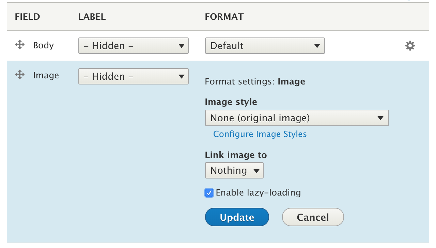Click the Image style field label
Viewport: 436px width, 248px height.
tap(231, 102)
